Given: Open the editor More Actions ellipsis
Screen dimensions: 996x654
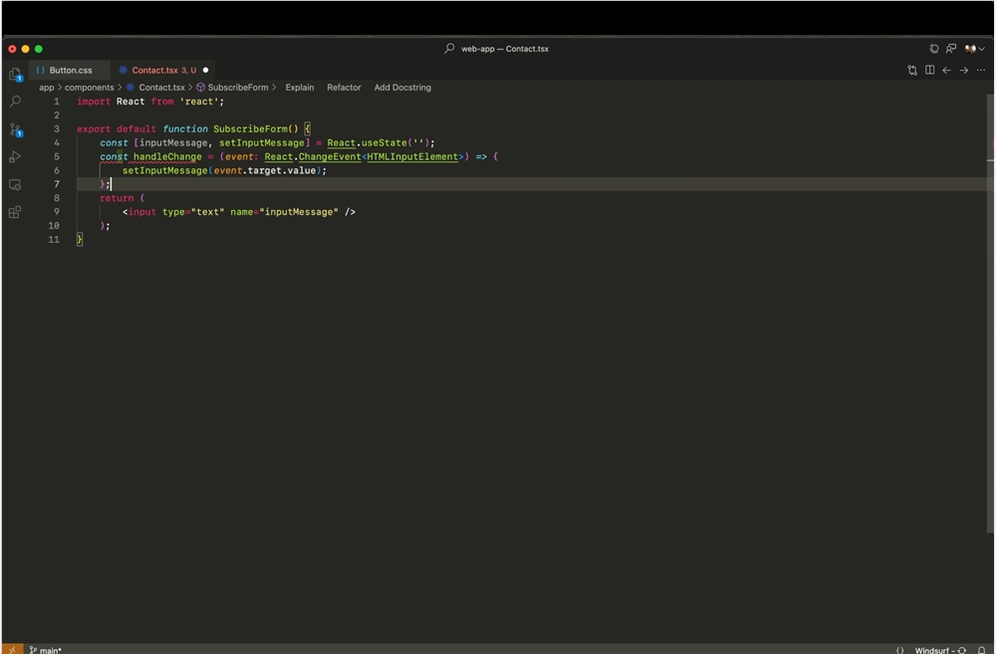Looking at the screenshot, I should (981, 71).
